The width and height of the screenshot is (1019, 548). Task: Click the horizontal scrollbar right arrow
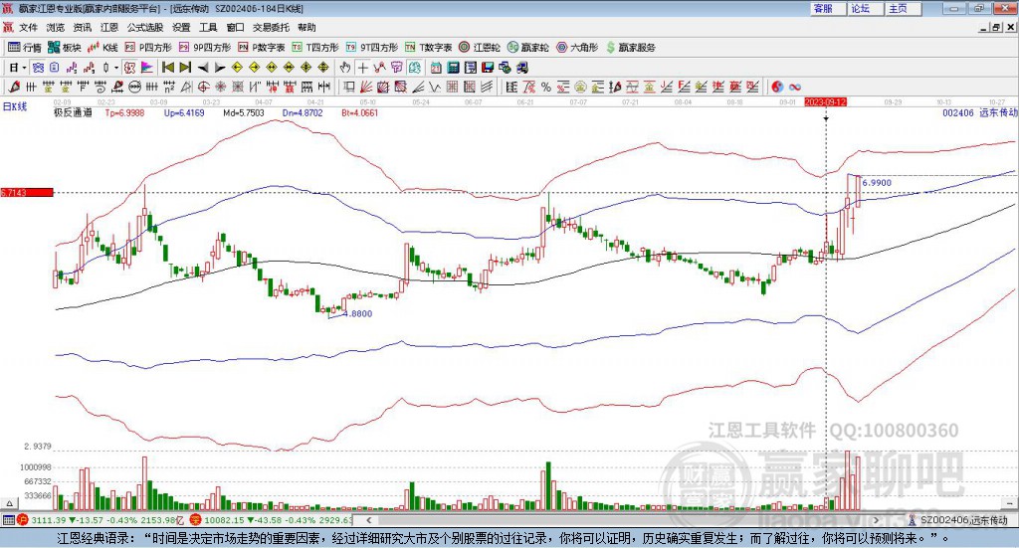click(x=876, y=520)
